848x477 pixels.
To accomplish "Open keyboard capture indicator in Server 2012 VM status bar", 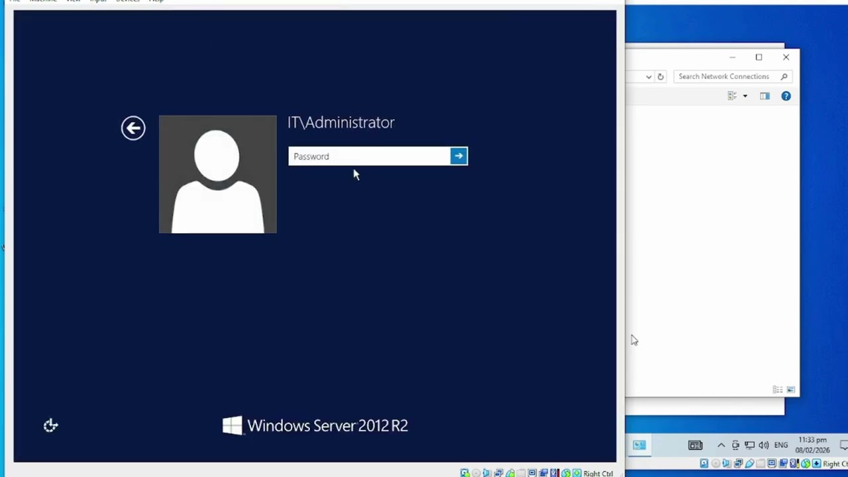I will [x=576, y=473].
